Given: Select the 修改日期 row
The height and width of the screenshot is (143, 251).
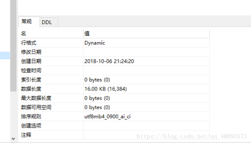Looking at the screenshot, I should (115, 52).
